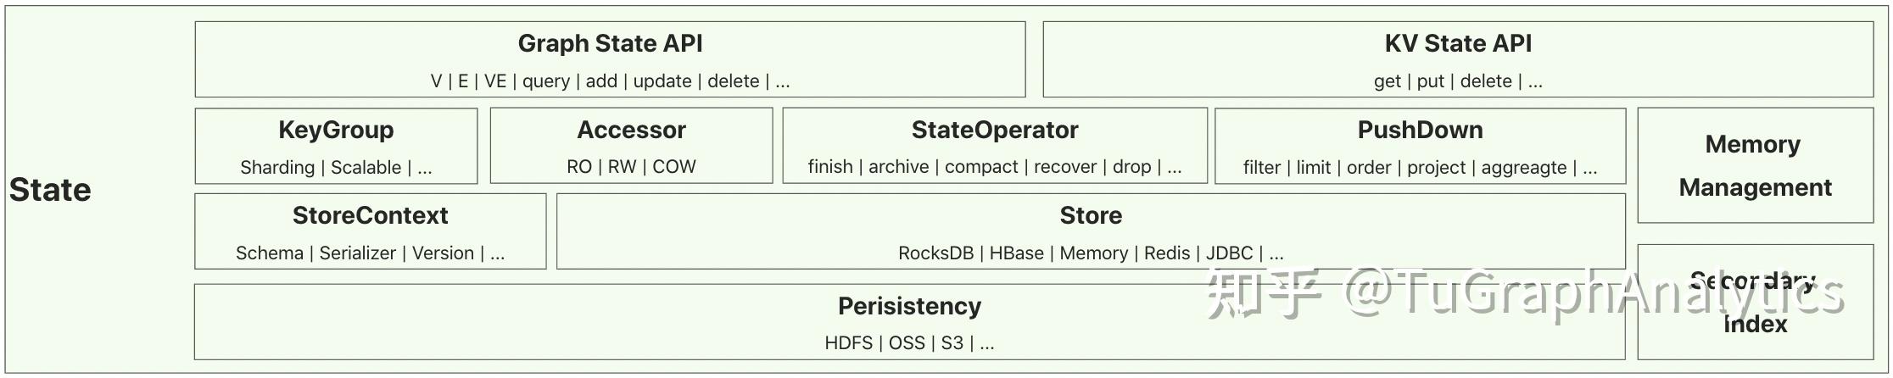Click the HDFS persistency option
Viewport: 1893px width, 378px height.
coord(848,343)
